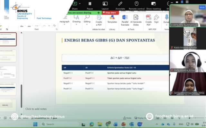Click cell 'Spontan hanya berlaku pada suhu tinggi'
The width and height of the screenshot is (206, 128).
(126, 89)
